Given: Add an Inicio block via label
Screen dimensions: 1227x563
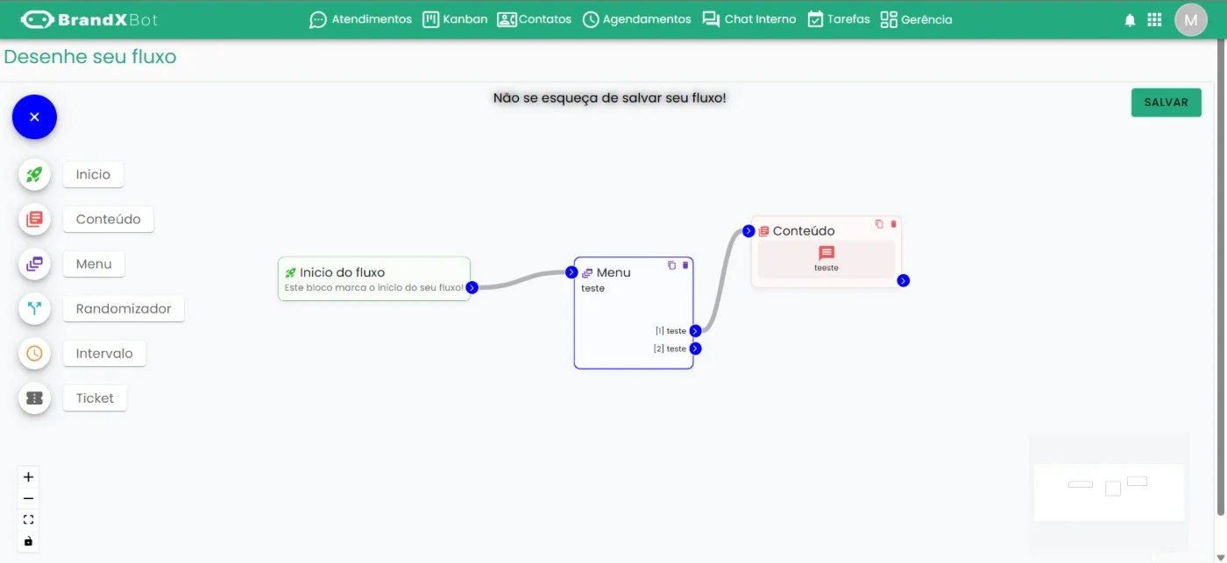Looking at the screenshot, I should pos(93,174).
